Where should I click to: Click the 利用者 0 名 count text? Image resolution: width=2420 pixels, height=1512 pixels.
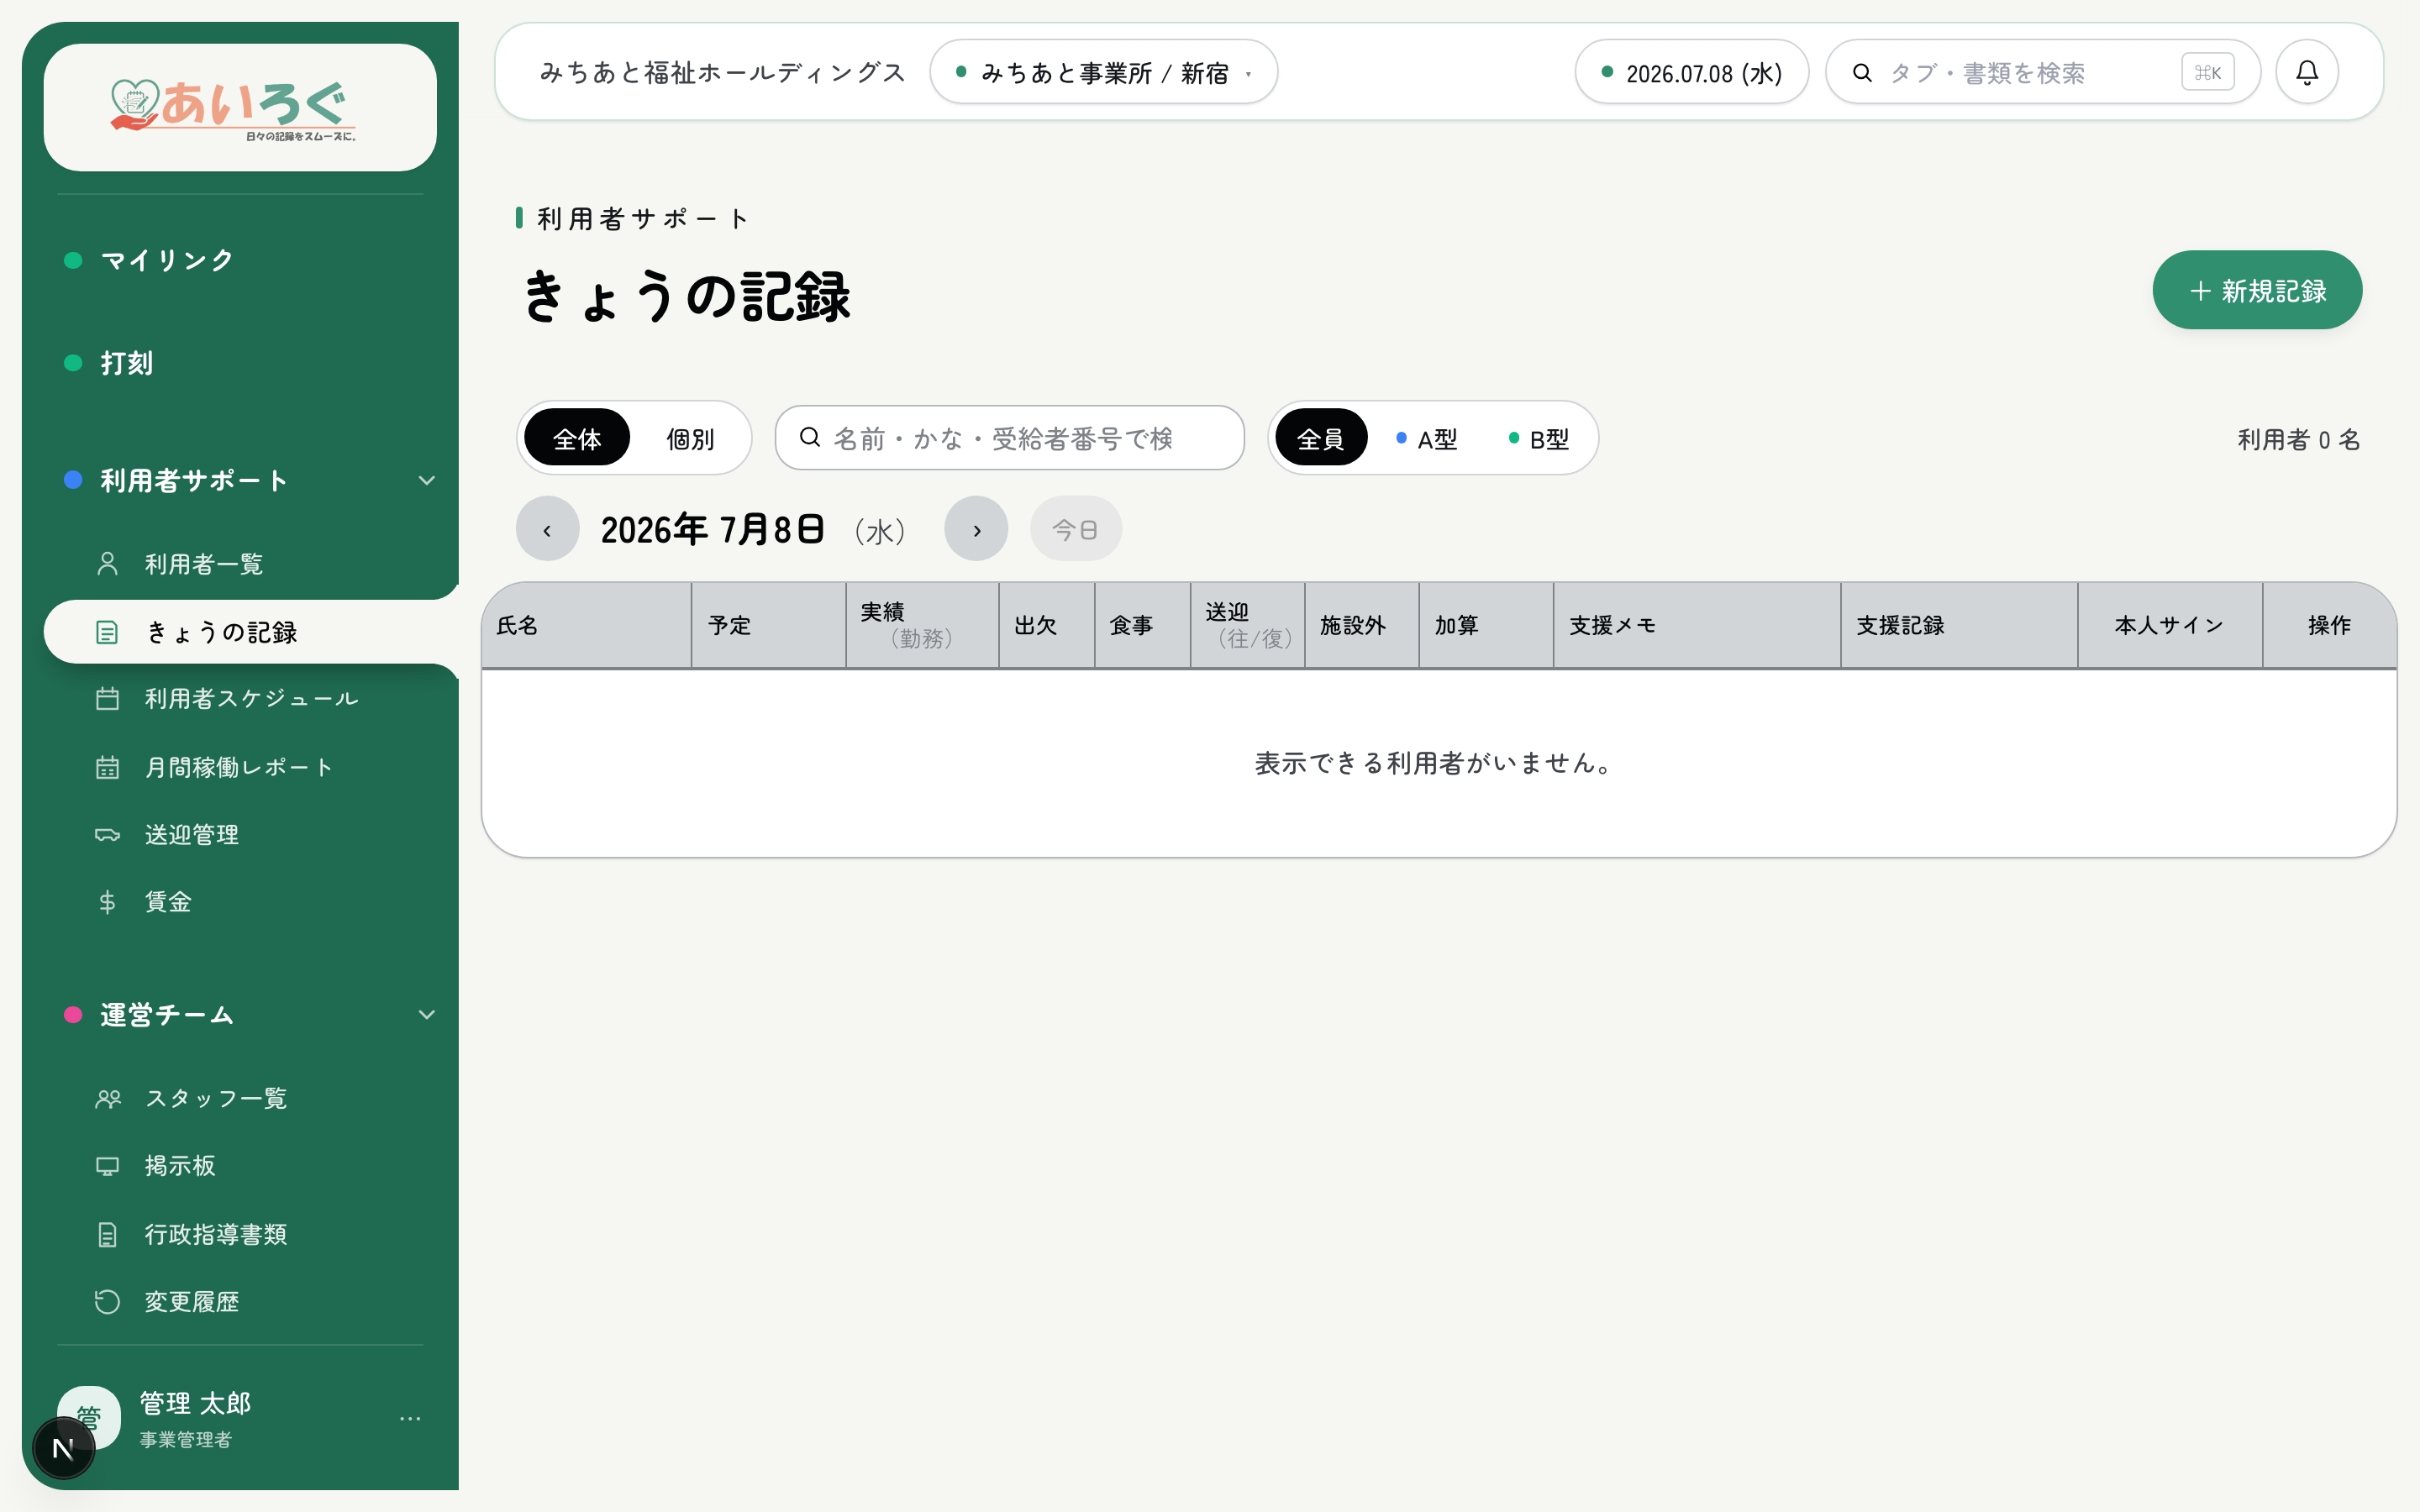(x=2298, y=439)
